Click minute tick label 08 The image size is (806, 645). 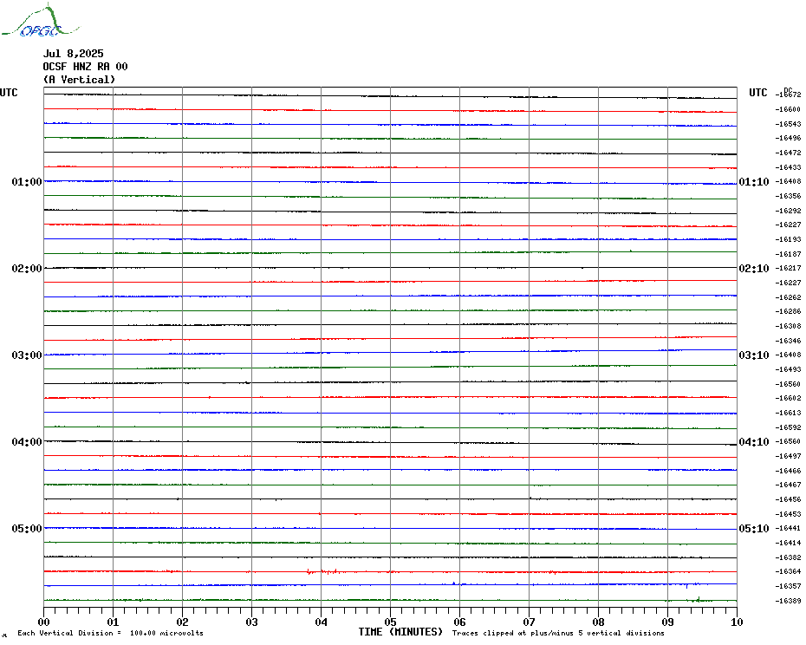point(598,622)
